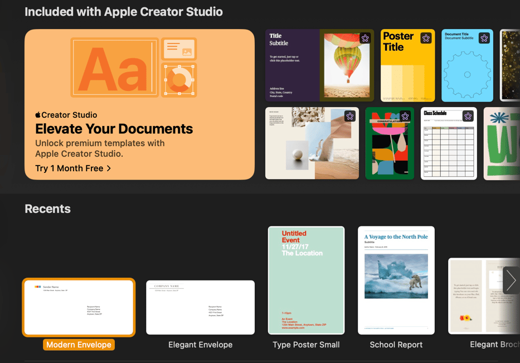
Task: Click the Creator Studio badge on collage template
Action: click(x=350, y=116)
